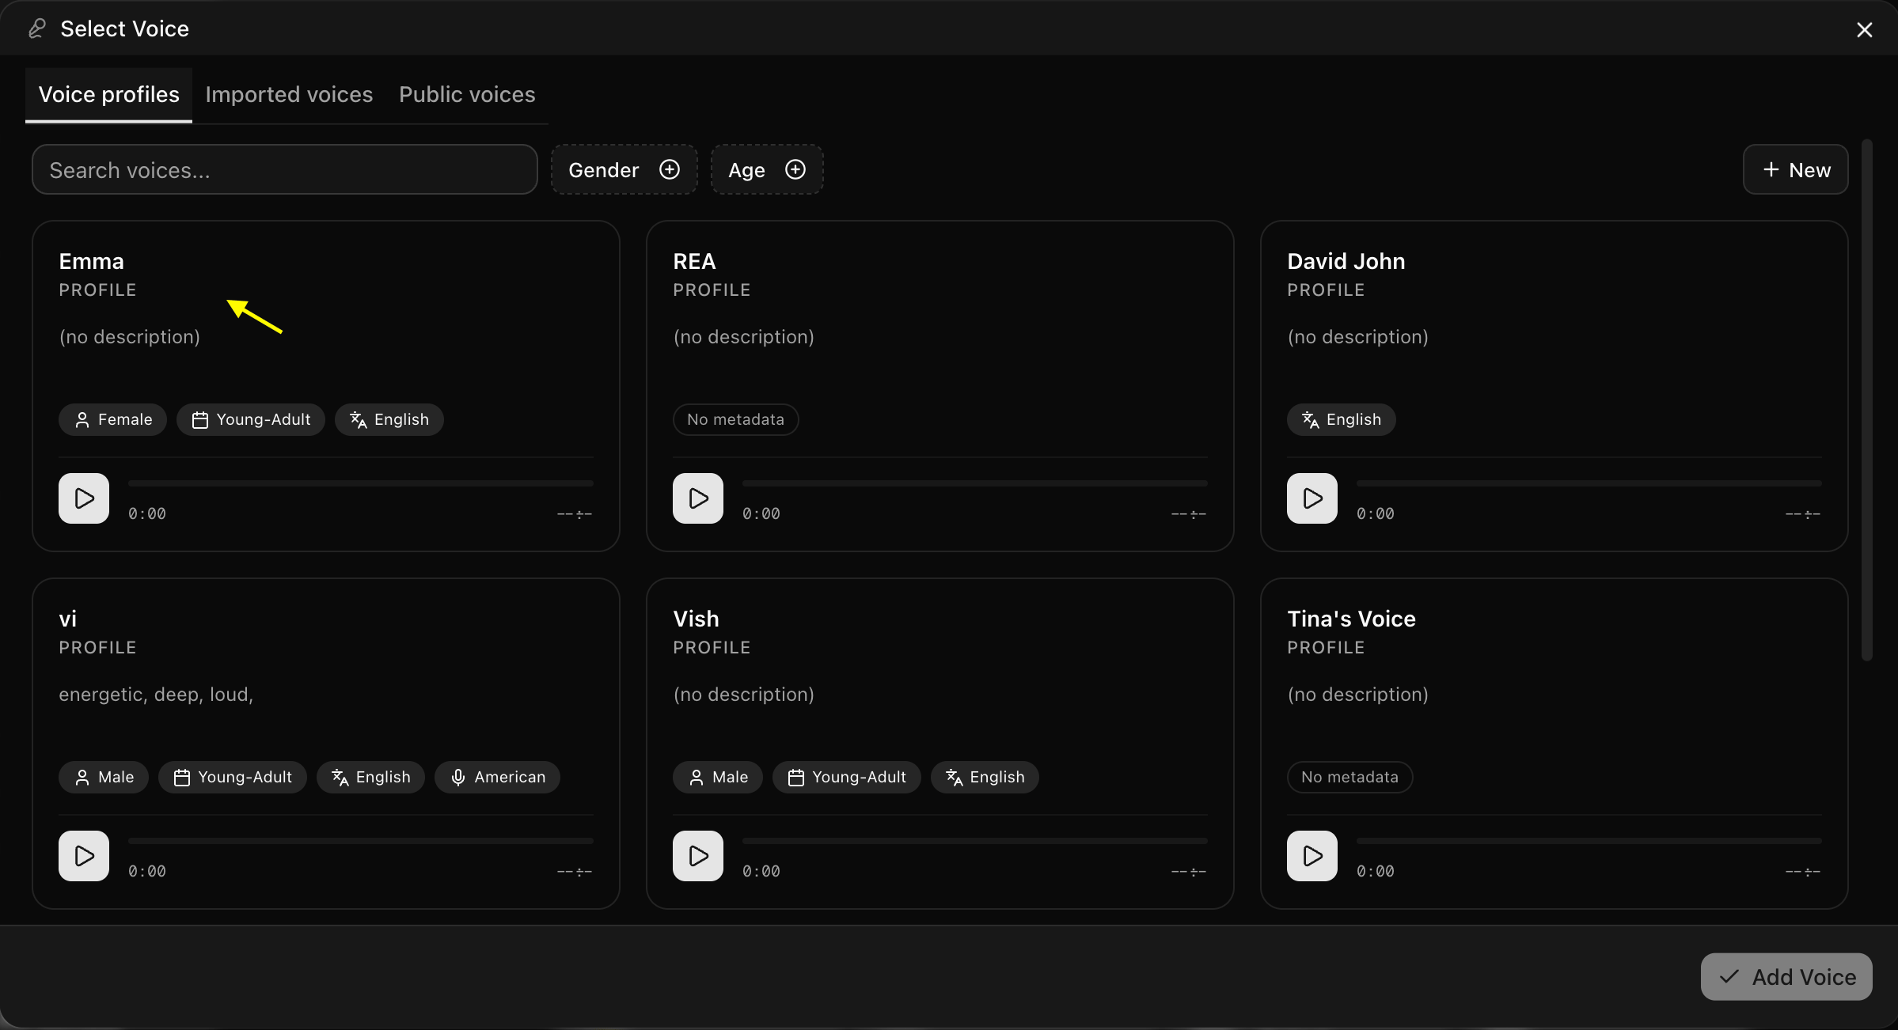Viewport: 1898px width, 1030px height.
Task: Click No metadata badge on Tina's Voice
Action: (1349, 777)
